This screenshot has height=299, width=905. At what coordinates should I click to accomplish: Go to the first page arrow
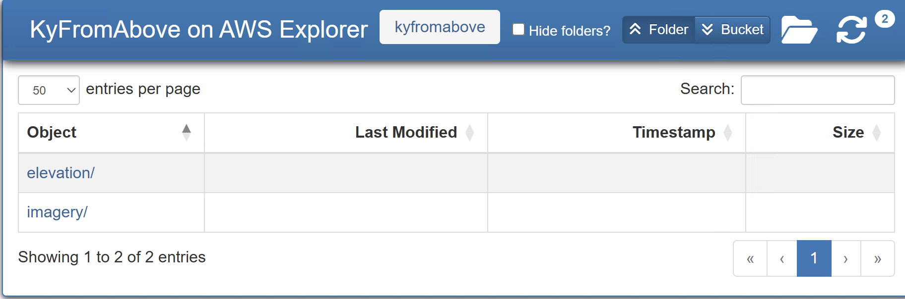coord(750,258)
